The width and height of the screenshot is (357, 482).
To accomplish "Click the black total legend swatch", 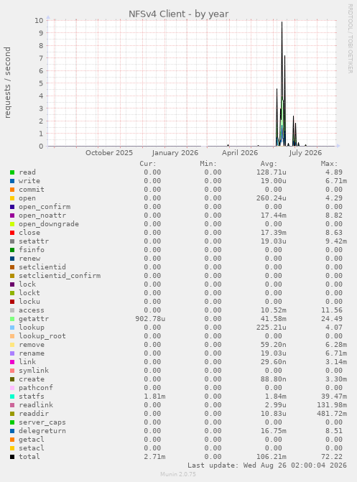I will tap(12, 457).
